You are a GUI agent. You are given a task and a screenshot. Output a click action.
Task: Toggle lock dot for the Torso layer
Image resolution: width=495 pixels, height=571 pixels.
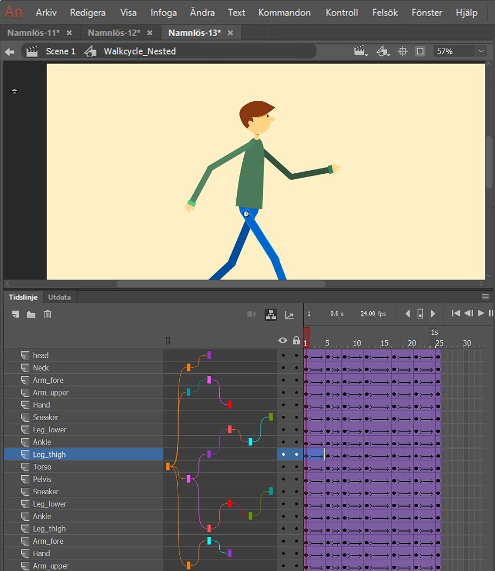pos(296,467)
